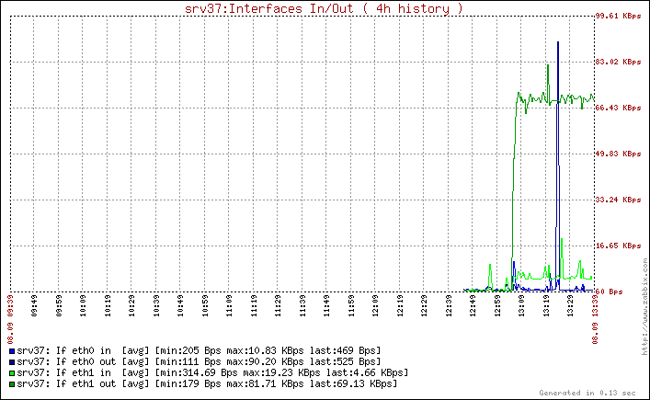This screenshot has width=650, height=400.
Task: Click the eth1 out legend text row
Action: (x=207, y=384)
